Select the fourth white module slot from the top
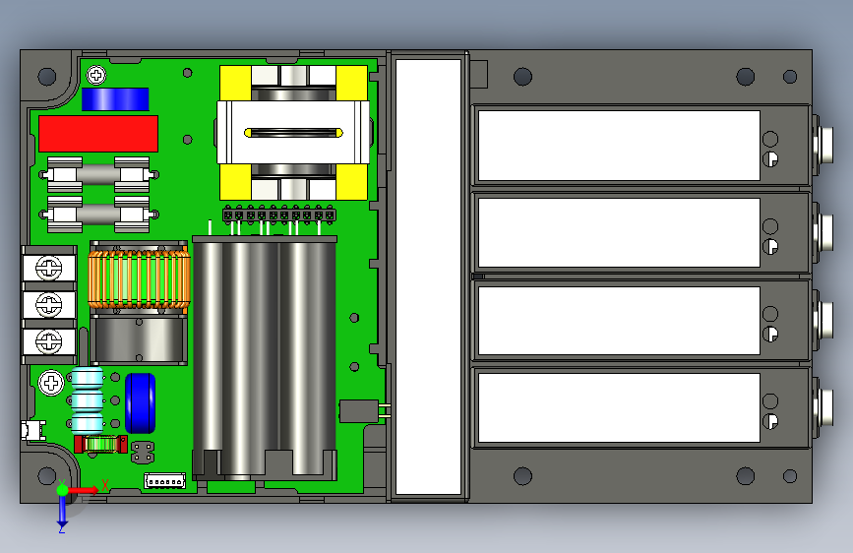Screen dimensions: 853x553 (619, 407)
